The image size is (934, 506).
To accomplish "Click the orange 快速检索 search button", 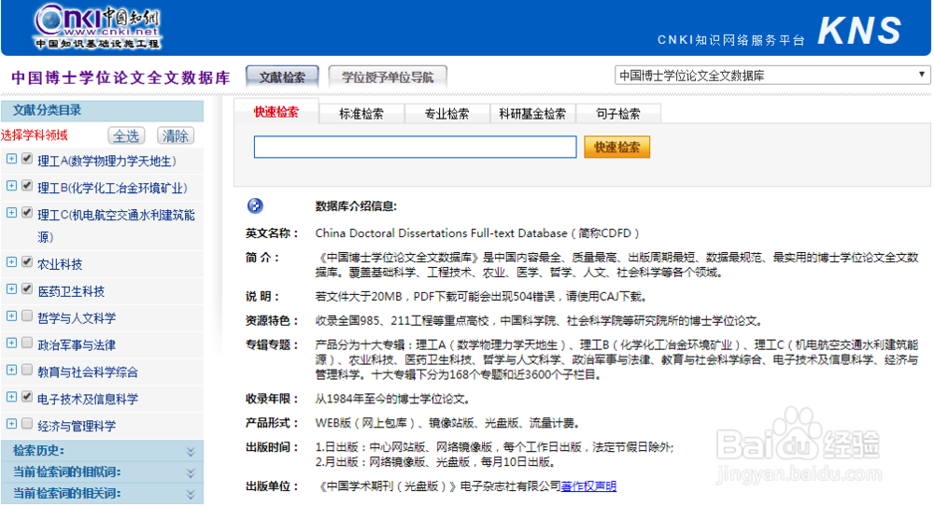I will point(617,147).
